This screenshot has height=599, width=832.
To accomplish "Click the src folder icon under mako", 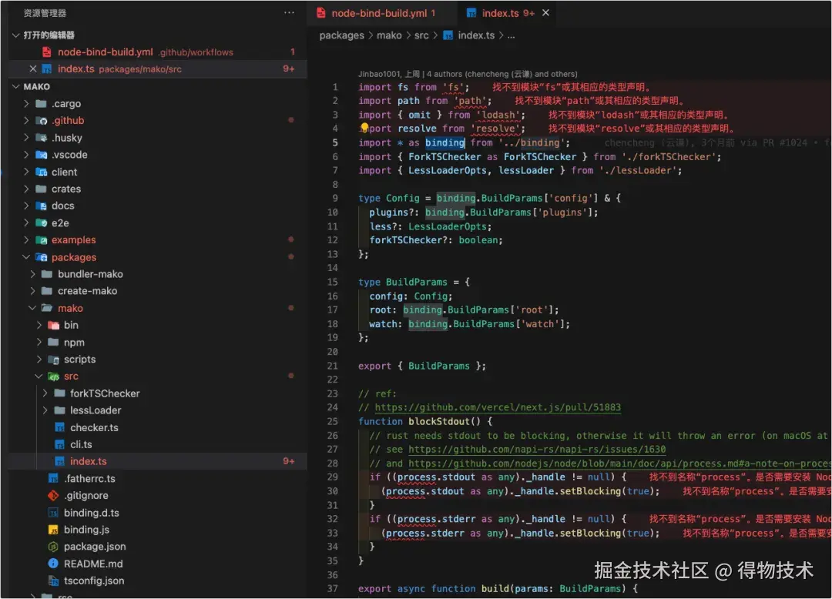I will [x=53, y=376].
